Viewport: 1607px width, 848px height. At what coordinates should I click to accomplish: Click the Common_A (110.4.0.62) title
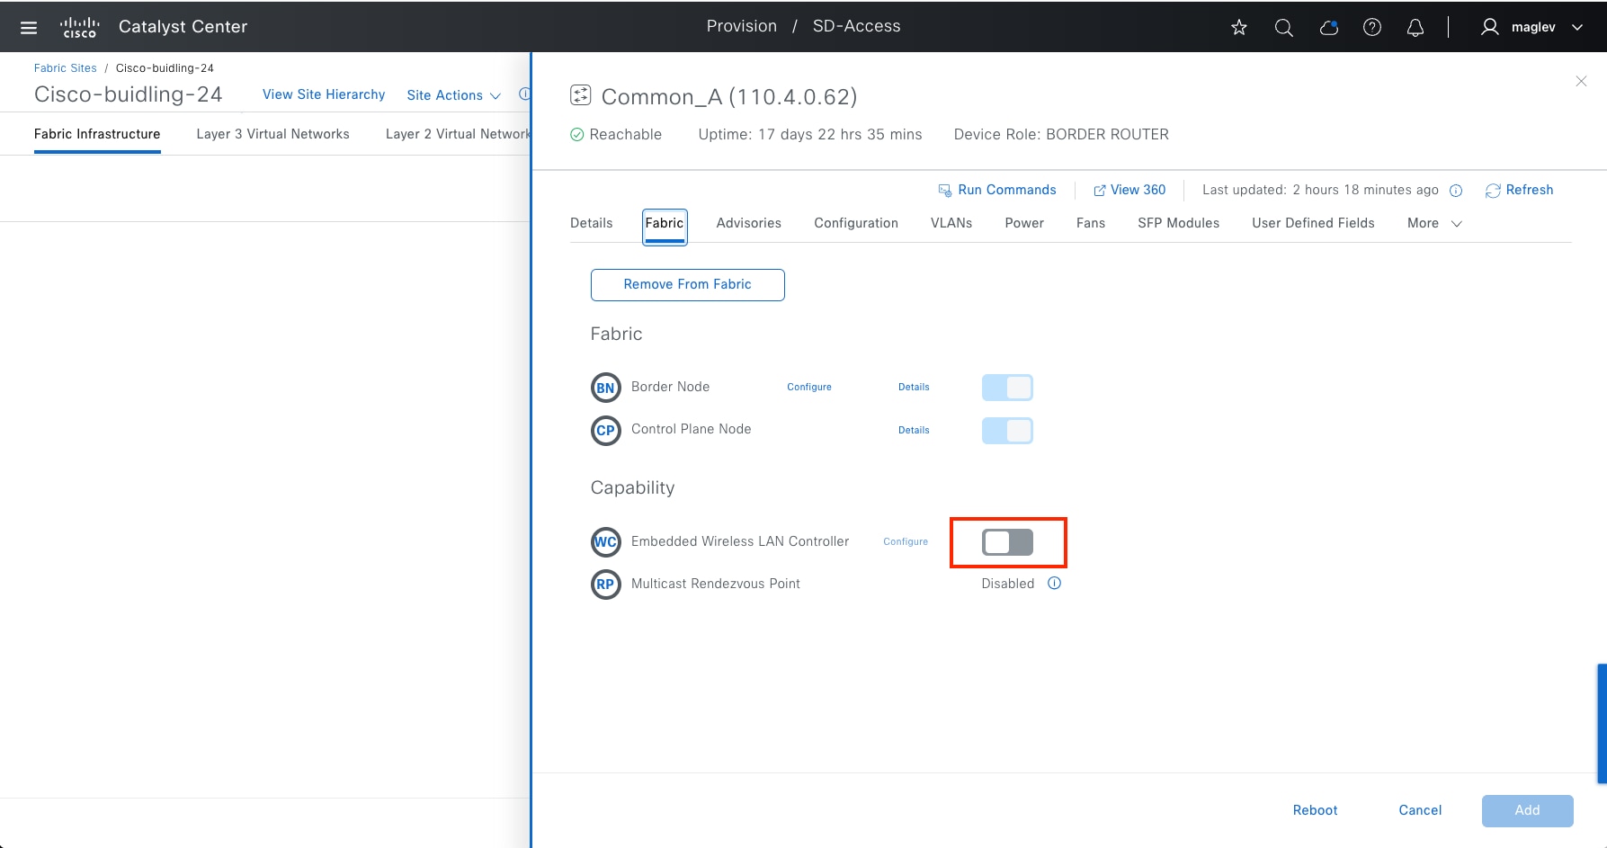tap(729, 96)
